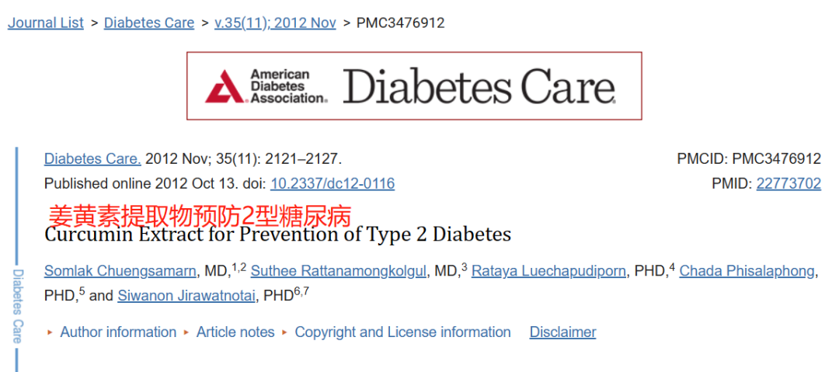The image size is (839, 372).
Task: View author Somlak Chuengsamarn
Action: 120,271
